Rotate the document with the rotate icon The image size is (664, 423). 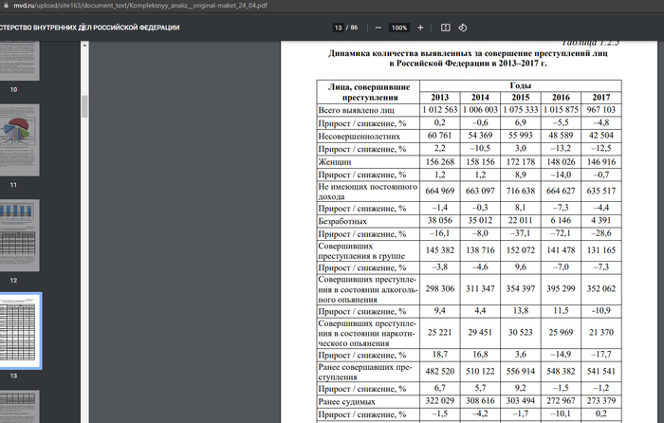tap(463, 28)
